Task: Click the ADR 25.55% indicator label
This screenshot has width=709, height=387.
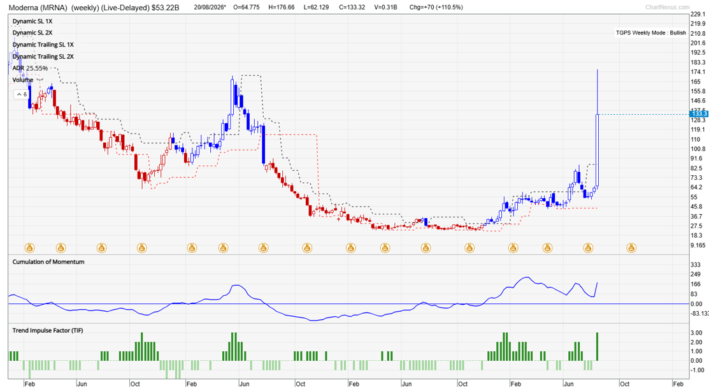Action: click(x=30, y=68)
